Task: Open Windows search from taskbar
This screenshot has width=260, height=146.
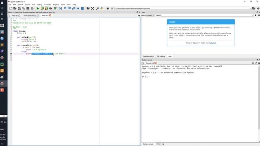Action: tap(2, 8)
